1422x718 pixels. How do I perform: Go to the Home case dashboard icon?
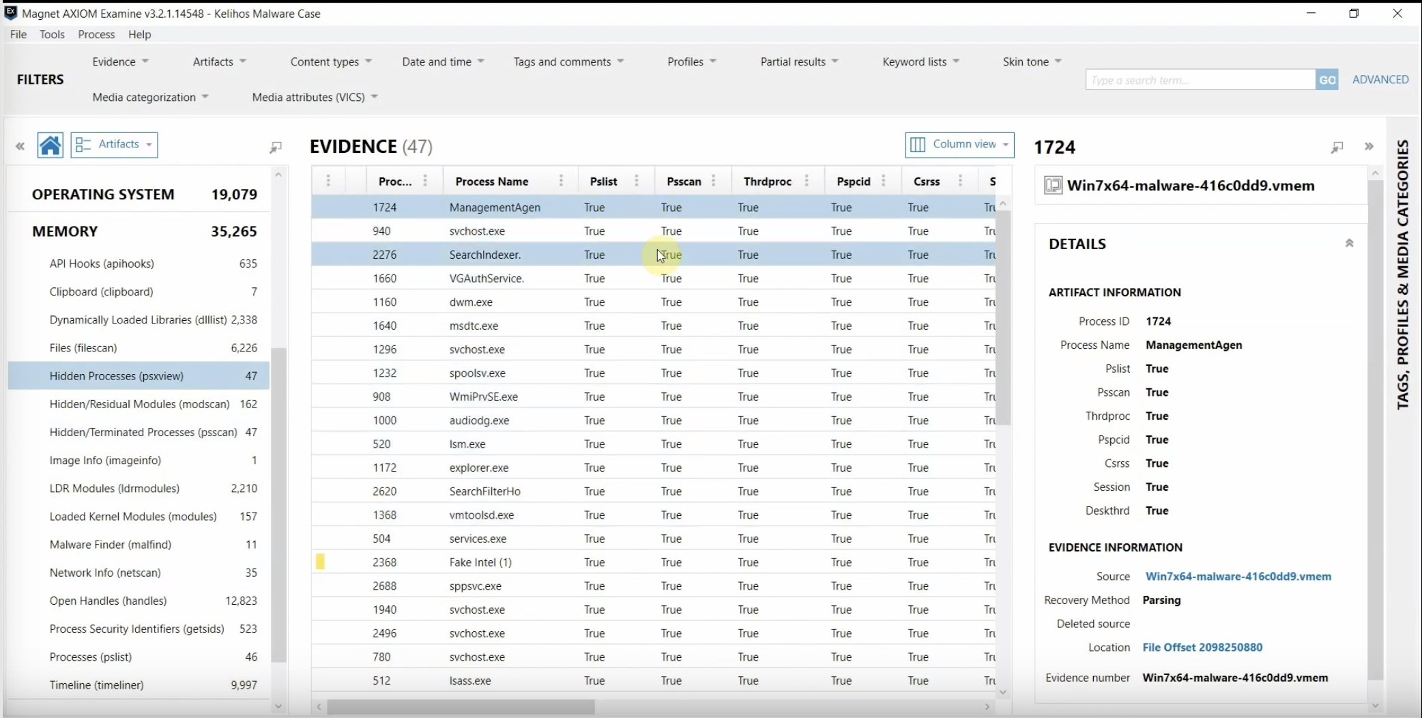coord(50,145)
